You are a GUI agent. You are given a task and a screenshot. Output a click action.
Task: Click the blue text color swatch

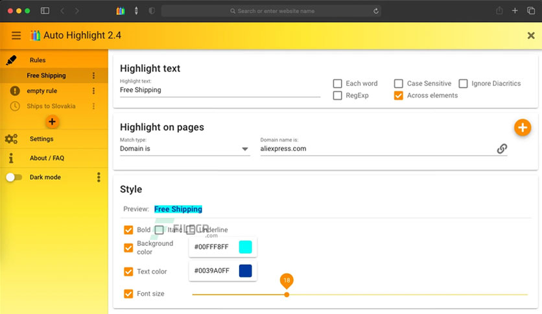point(246,271)
